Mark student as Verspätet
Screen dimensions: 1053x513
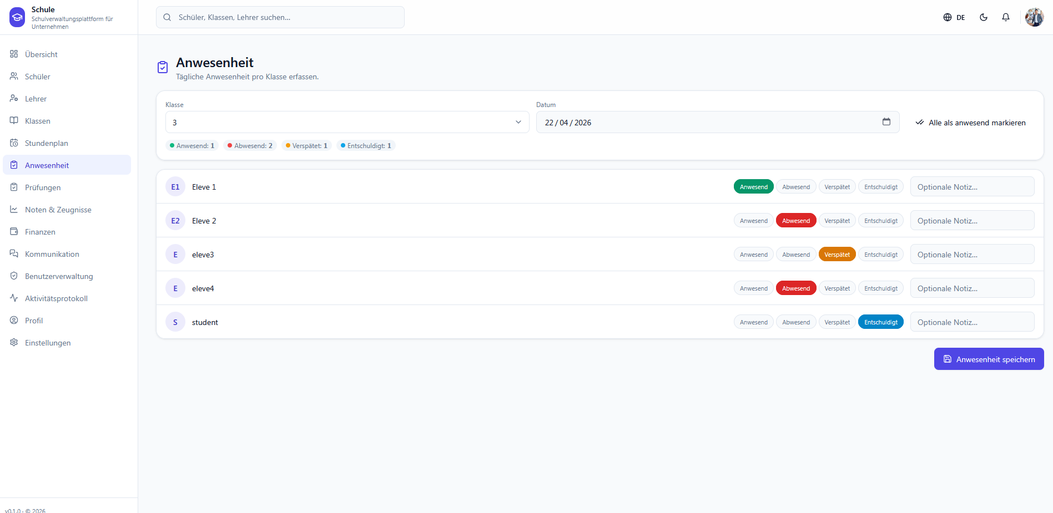837,322
